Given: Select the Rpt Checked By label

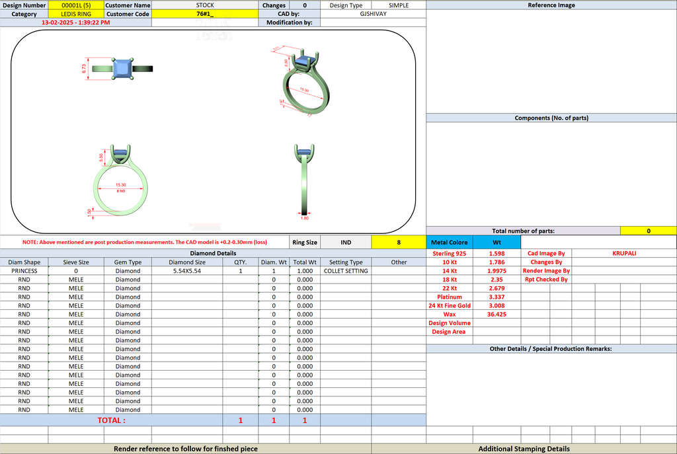Looking at the screenshot, I should (x=546, y=280).
